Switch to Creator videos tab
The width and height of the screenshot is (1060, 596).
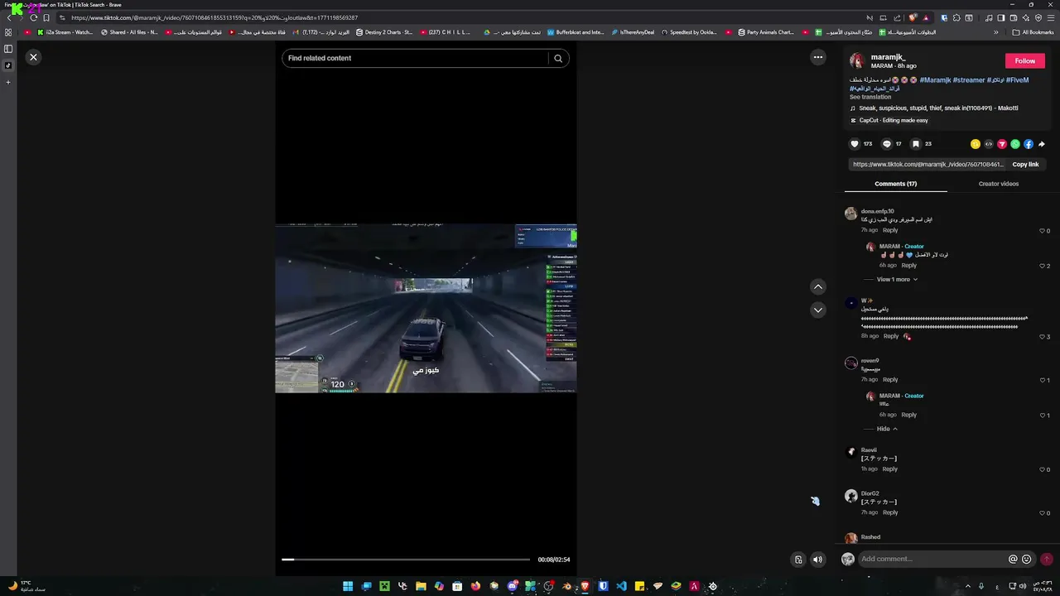[999, 184]
